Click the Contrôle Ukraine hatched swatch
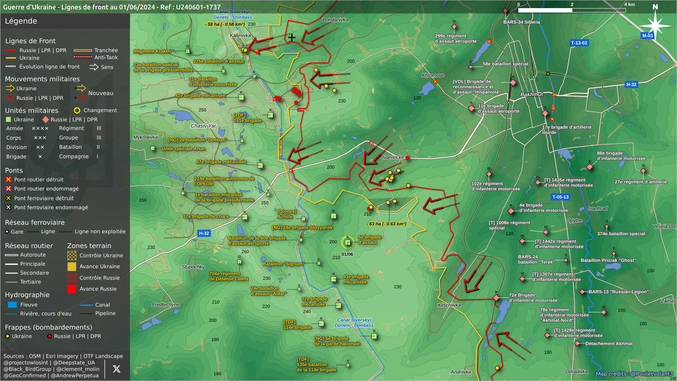The image size is (677, 381). click(x=72, y=255)
